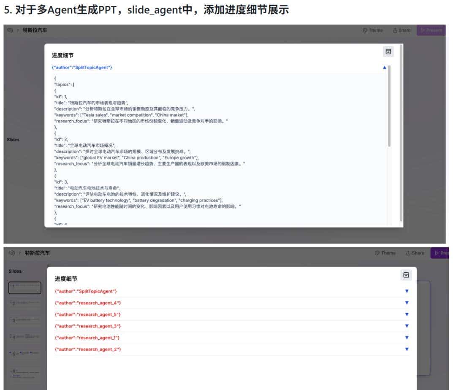Click the Share icon next to Theme
Viewport: 456px width, 390px height.
396,30
